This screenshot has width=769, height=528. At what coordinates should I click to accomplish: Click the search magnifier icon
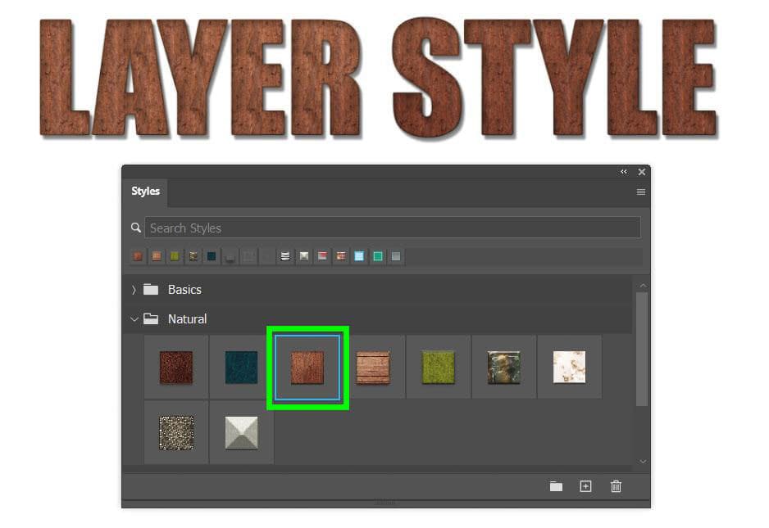point(136,228)
